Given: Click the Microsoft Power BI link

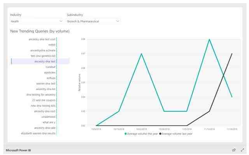Looking at the screenshot, I should (18, 150).
